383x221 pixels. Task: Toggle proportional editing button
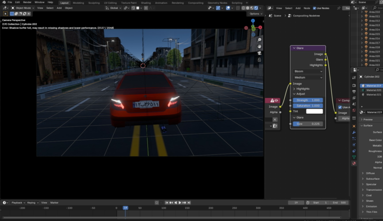click(146, 8)
